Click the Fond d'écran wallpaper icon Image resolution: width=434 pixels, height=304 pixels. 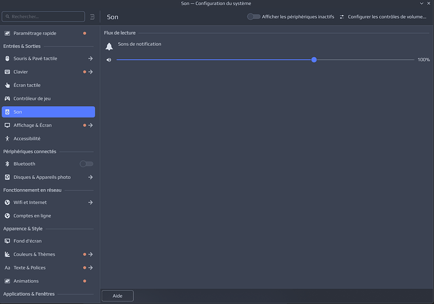coord(8,241)
